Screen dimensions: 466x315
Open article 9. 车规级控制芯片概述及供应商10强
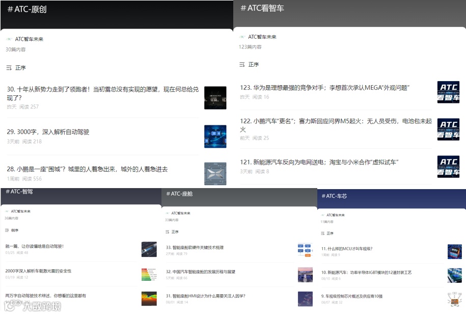pos(352,296)
